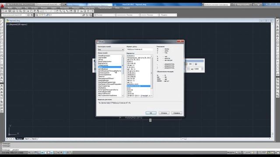Click the date variants list scrollbar
280x157 pixels.
pyautogui.click(x=152, y=76)
